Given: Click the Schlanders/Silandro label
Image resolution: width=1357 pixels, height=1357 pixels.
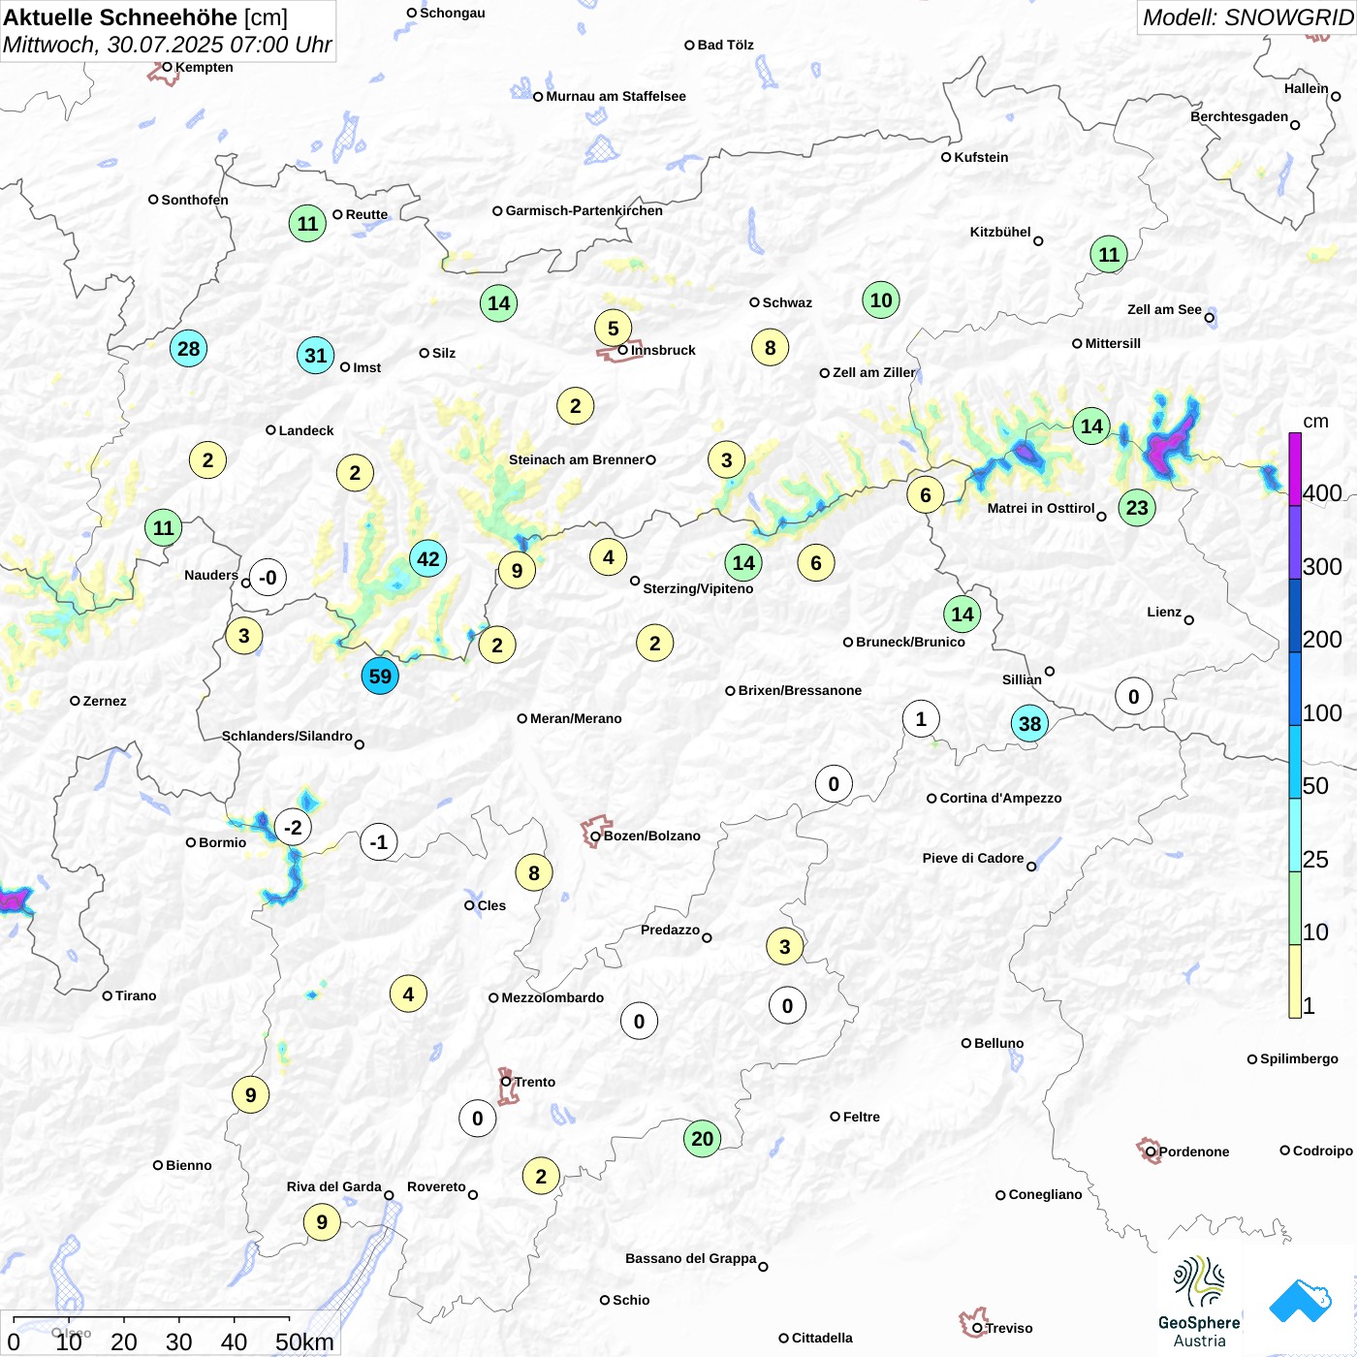Looking at the screenshot, I should pos(287,736).
